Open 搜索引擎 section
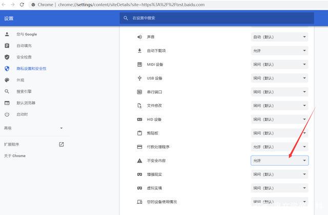The image size is (328, 215). (24, 91)
